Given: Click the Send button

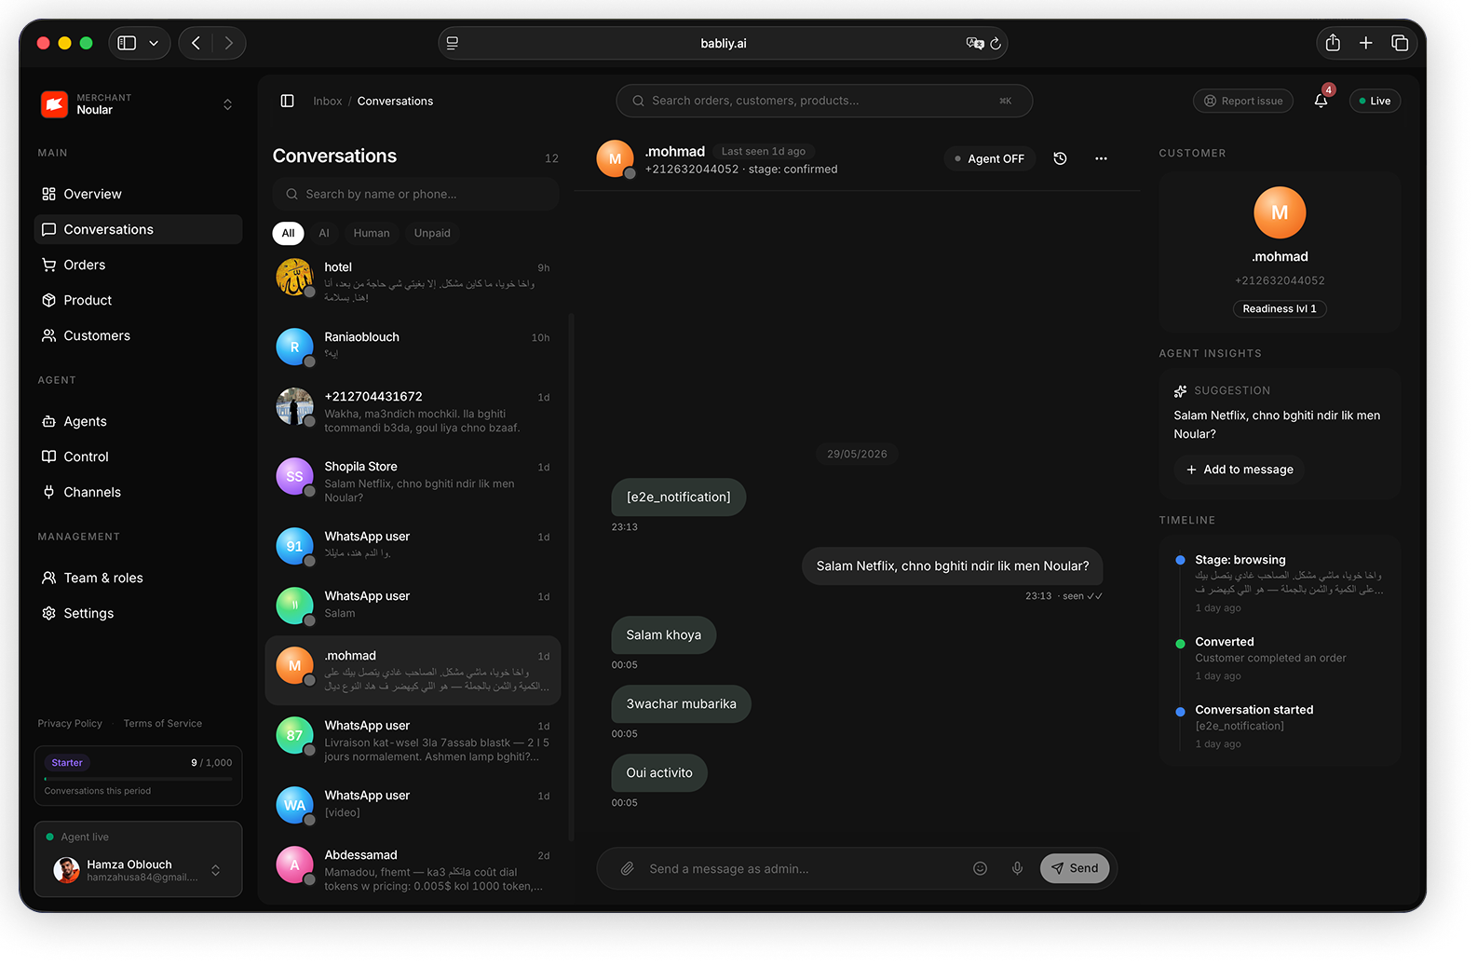Looking at the screenshot, I should (x=1075, y=868).
